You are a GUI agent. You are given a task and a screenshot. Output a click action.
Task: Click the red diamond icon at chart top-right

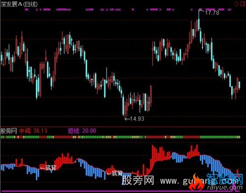pyautogui.click(x=237, y=4)
